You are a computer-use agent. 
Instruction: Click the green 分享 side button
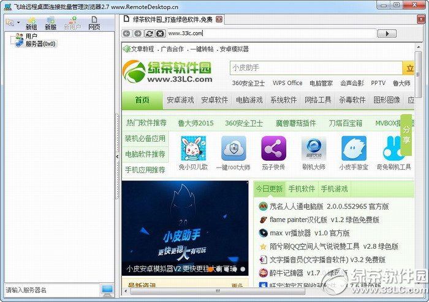(x=406, y=134)
